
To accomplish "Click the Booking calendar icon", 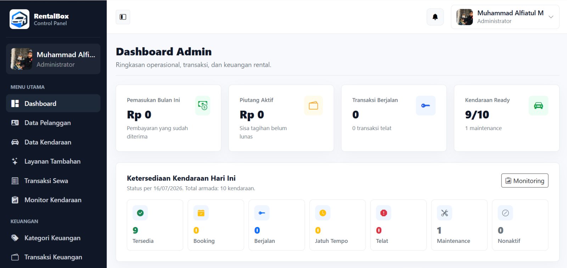I will tap(201, 213).
